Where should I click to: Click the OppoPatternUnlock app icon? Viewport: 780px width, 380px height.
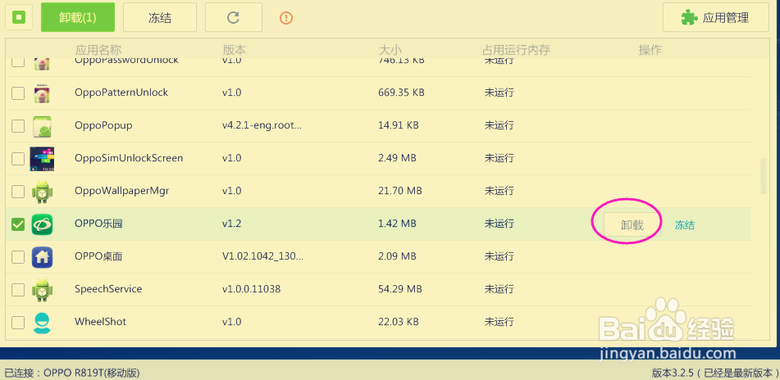point(42,93)
